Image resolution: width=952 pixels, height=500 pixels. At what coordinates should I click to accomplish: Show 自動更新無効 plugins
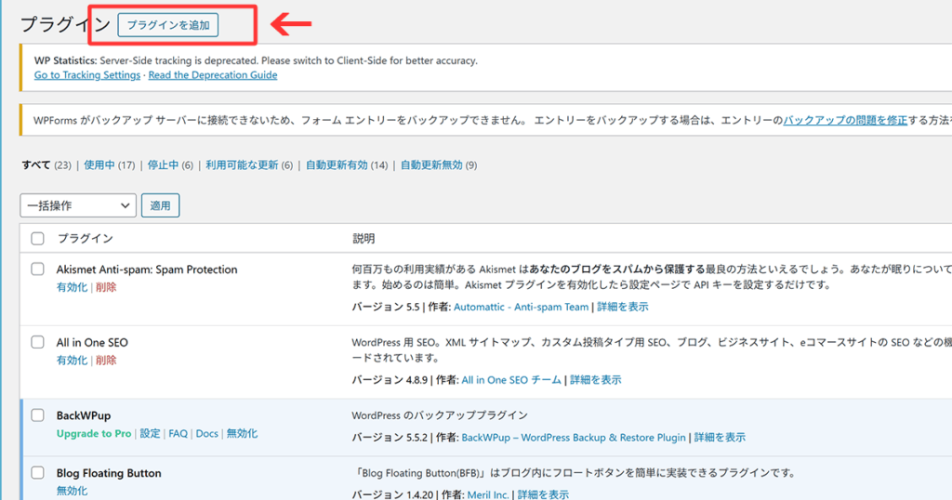[x=430, y=165]
